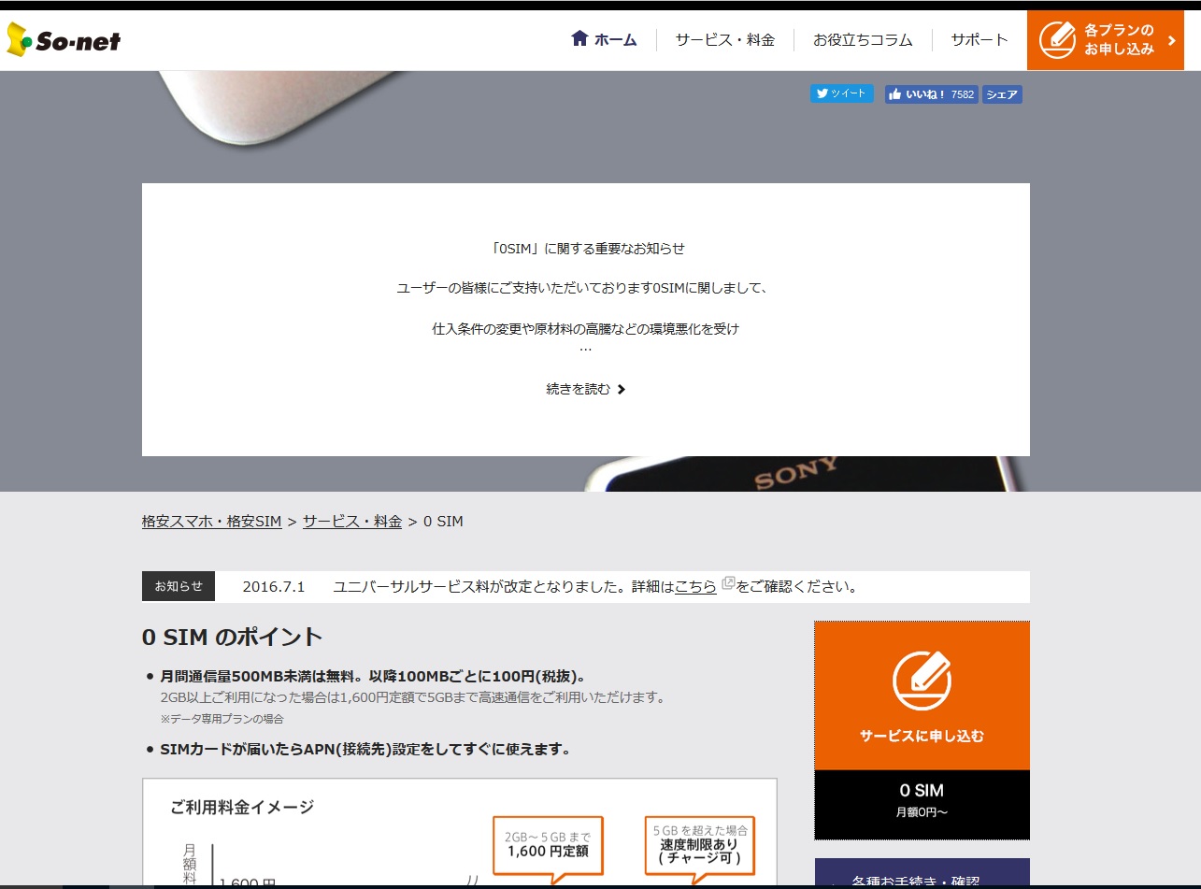
Task: Click the 2016.7.1 notice date
Action: [274, 587]
